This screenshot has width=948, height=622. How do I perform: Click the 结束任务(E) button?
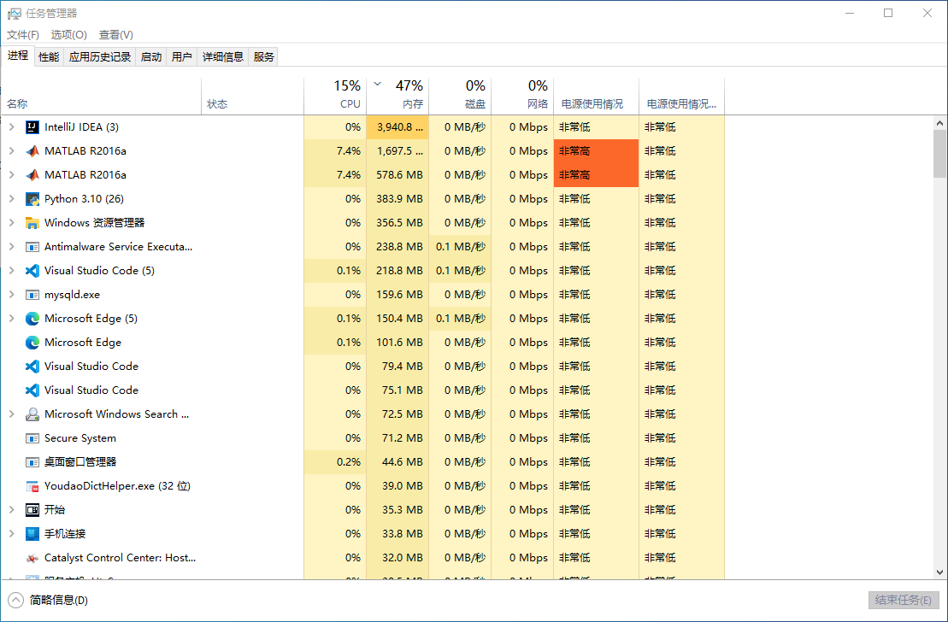904,601
